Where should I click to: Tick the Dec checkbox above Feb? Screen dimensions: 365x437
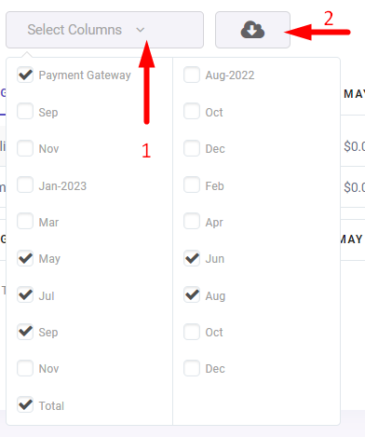click(192, 148)
